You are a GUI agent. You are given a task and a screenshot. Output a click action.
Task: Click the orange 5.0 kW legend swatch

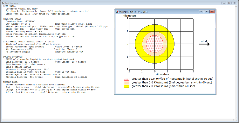(126, 83)
